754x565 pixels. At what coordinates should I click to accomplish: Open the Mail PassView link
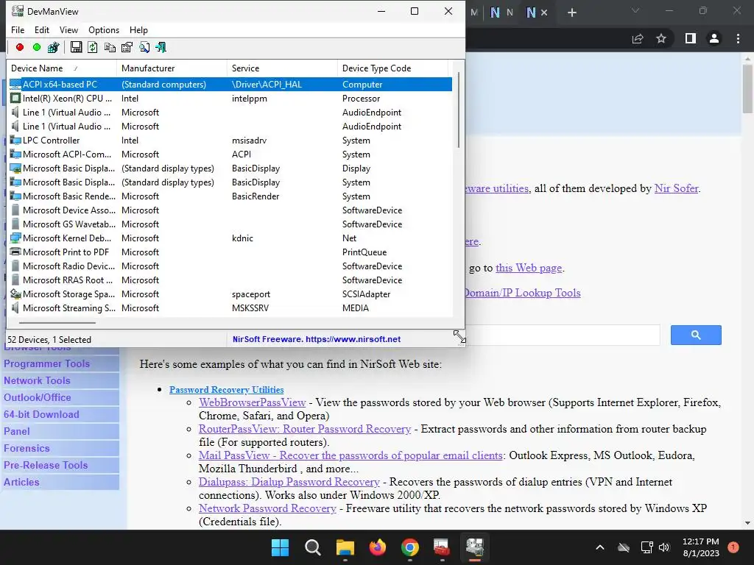tap(350, 455)
